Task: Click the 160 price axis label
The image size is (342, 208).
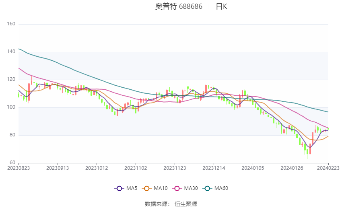Action: click(11, 24)
